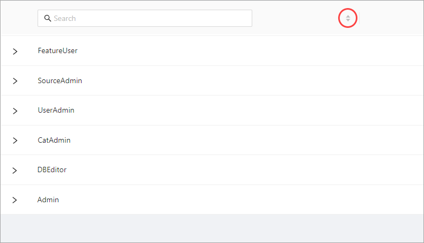Click the up arrow of the sort icon
This screenshot has width=424, height=243.
[348, 16]
